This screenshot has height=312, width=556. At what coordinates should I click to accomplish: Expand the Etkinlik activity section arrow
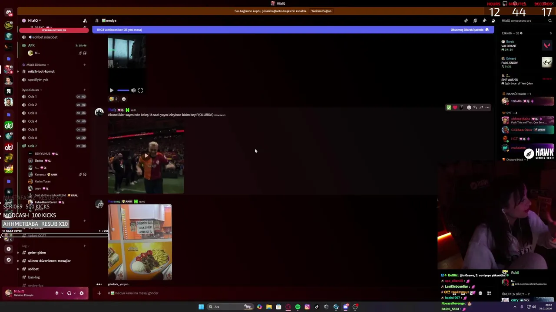(551, 33)
